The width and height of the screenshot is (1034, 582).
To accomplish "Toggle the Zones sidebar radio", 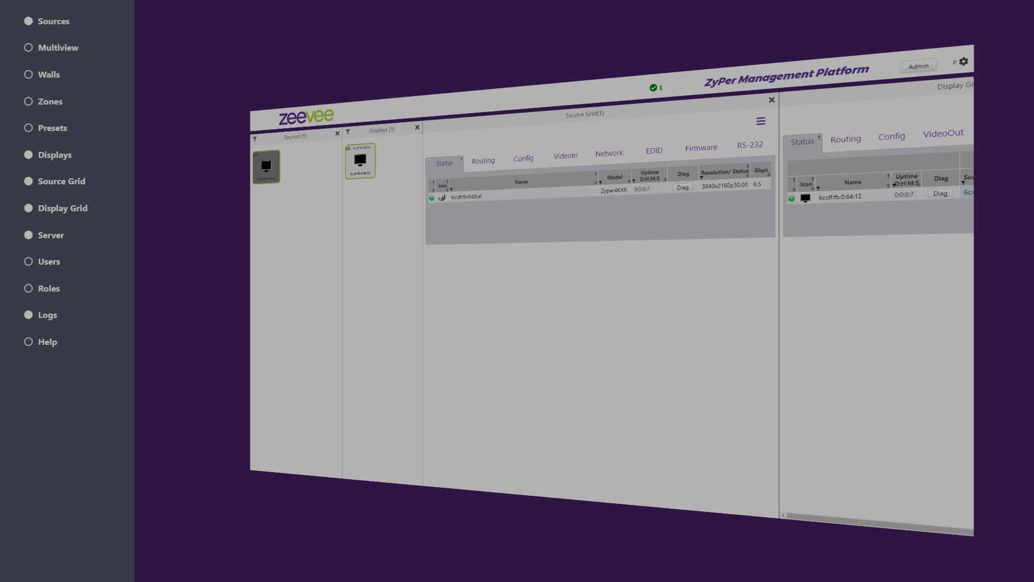I will pyautogui.click(x=29, y=101).
